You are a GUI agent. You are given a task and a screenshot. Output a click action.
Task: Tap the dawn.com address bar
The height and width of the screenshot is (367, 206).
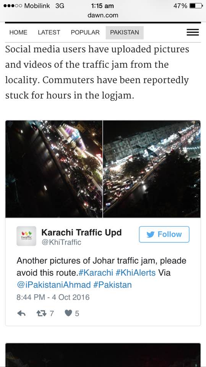click(x=103, y=15)
